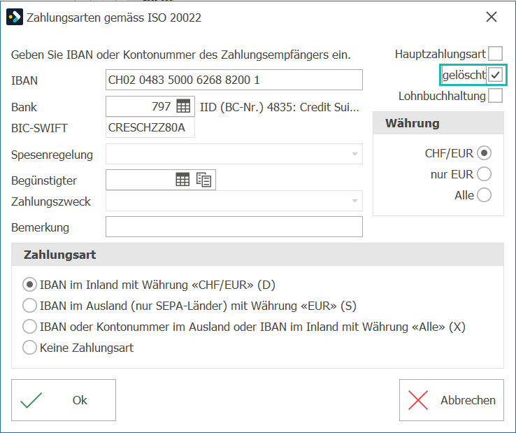
Task: Choose the Alle currency radio button
Action: click(484, 195)
